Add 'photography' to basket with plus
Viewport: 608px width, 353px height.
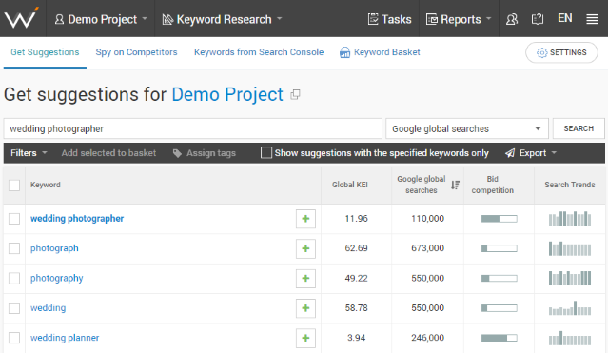[x=305, y=278]
